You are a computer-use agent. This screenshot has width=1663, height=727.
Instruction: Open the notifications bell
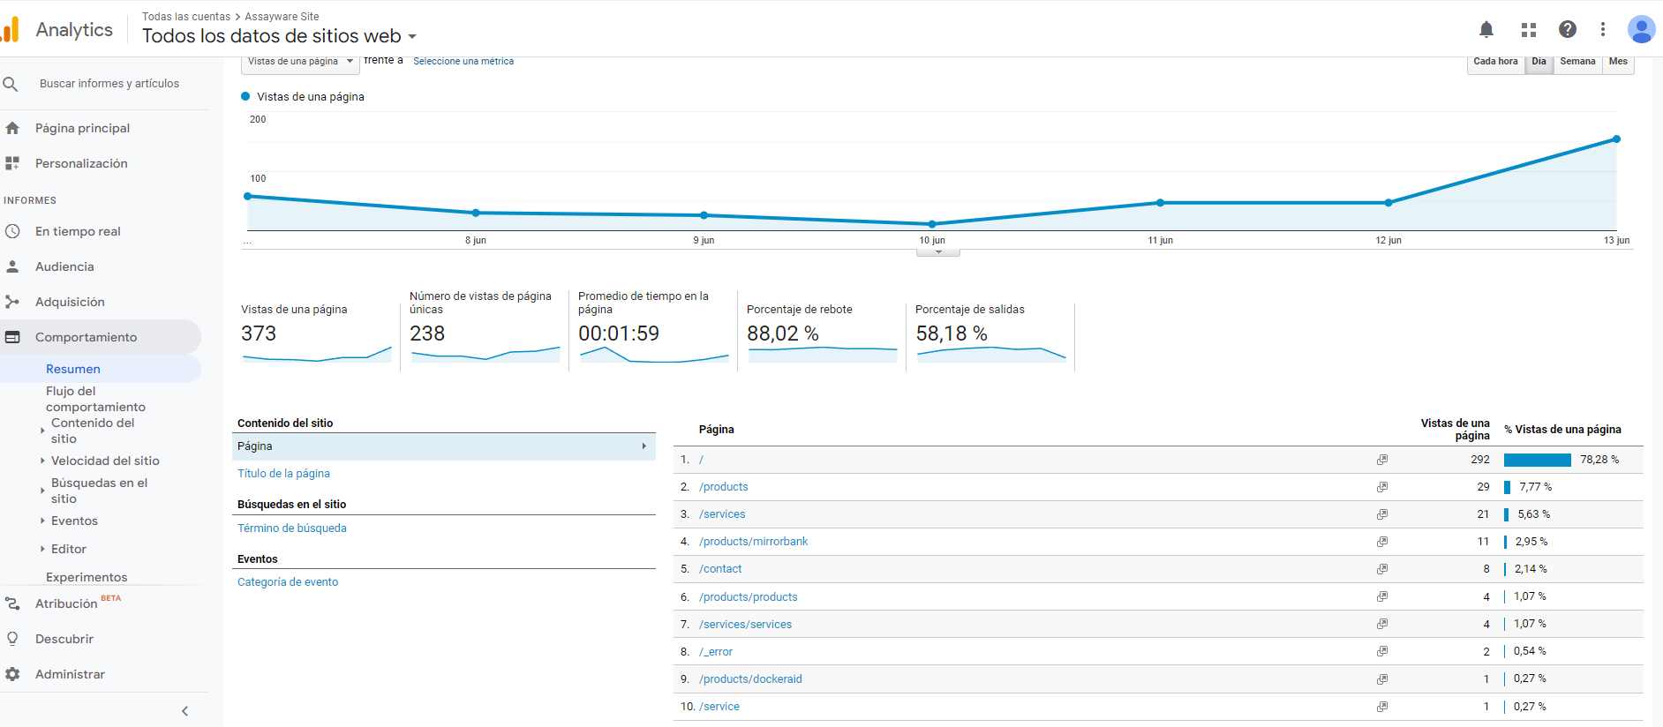(x=1486, y=29)
